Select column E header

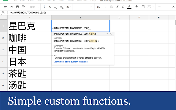(x=159, y=18)
